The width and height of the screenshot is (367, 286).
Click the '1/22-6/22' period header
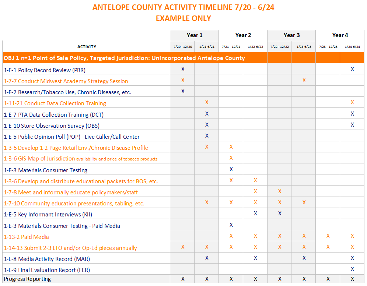255,47
